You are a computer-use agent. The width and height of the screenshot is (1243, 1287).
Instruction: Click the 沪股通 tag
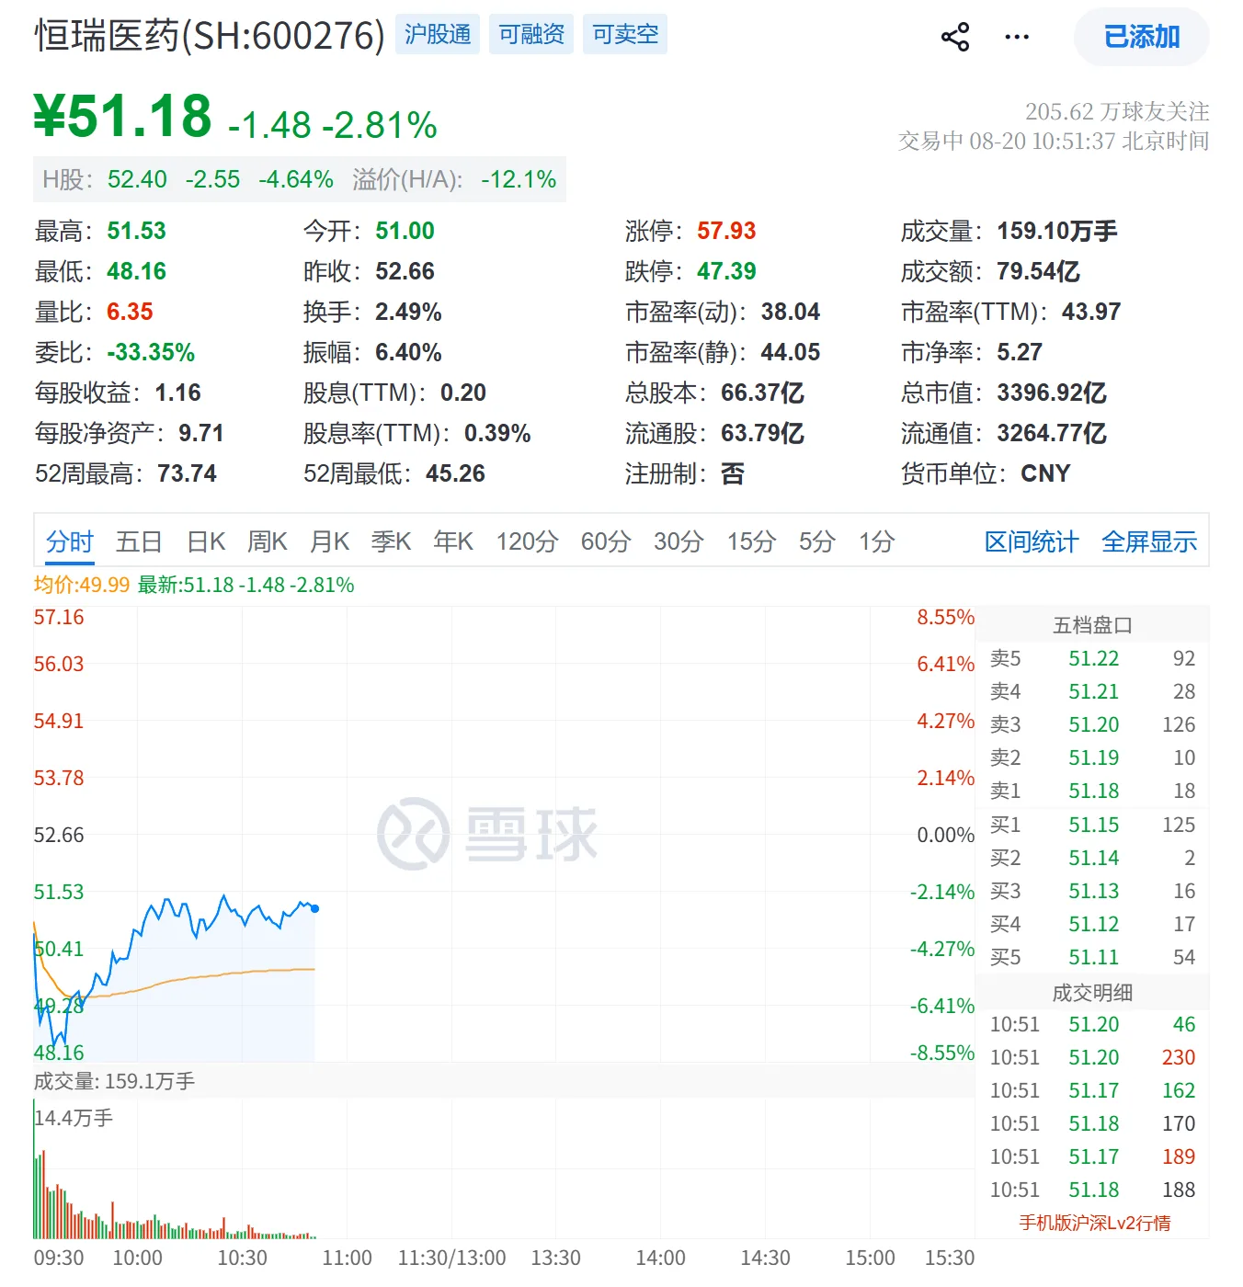click(438, 34)
